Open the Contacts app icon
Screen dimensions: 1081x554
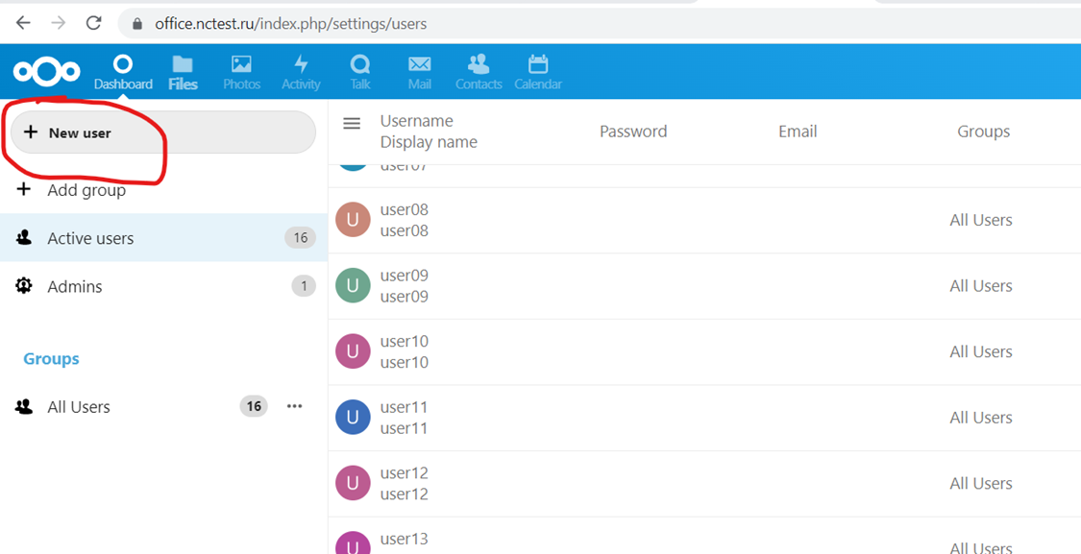[x=479, y=71]
